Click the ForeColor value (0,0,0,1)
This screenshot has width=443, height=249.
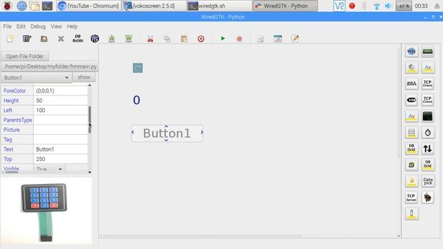point(61,91)
